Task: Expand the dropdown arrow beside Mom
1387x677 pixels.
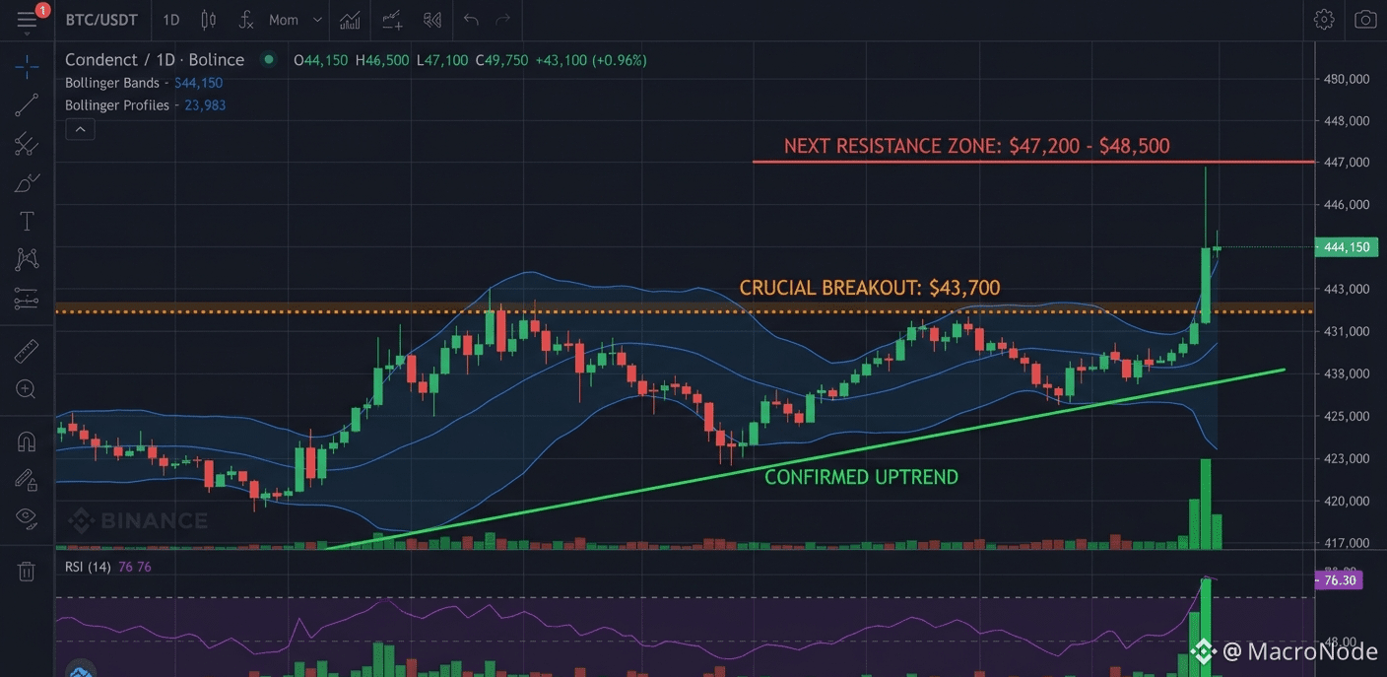Action: point(316,20)
